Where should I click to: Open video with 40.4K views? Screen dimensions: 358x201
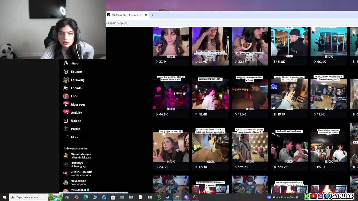coord(329,46)
